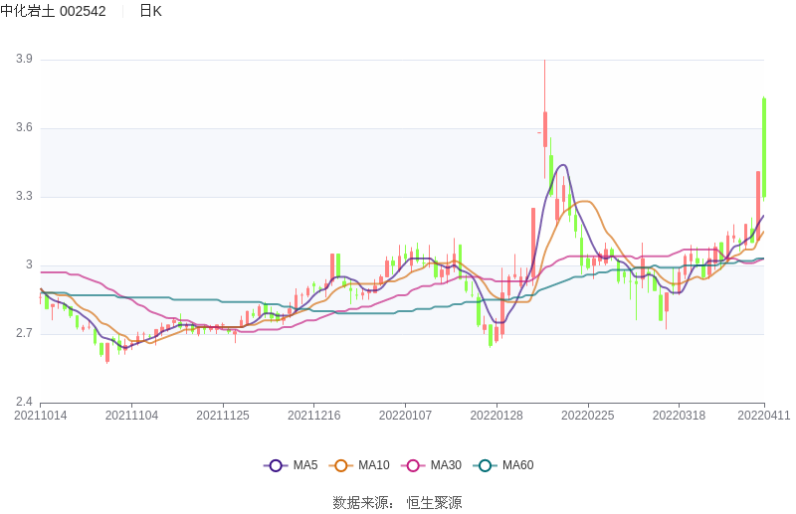Toggle the MA5 line via its text label

[305, 465]
